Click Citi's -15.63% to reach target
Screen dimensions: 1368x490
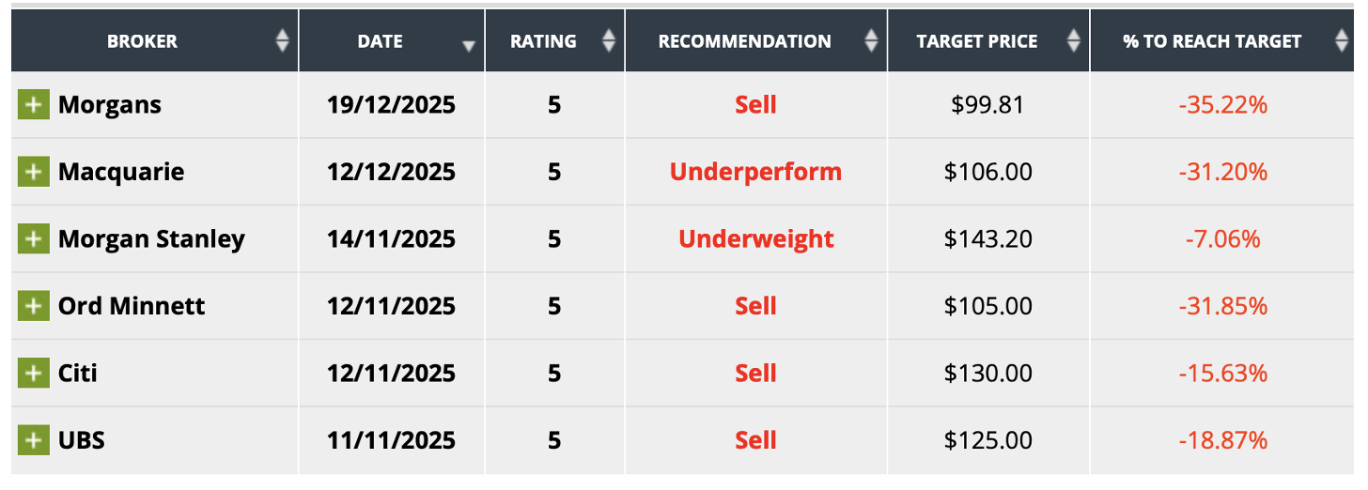coord(1222,374)
